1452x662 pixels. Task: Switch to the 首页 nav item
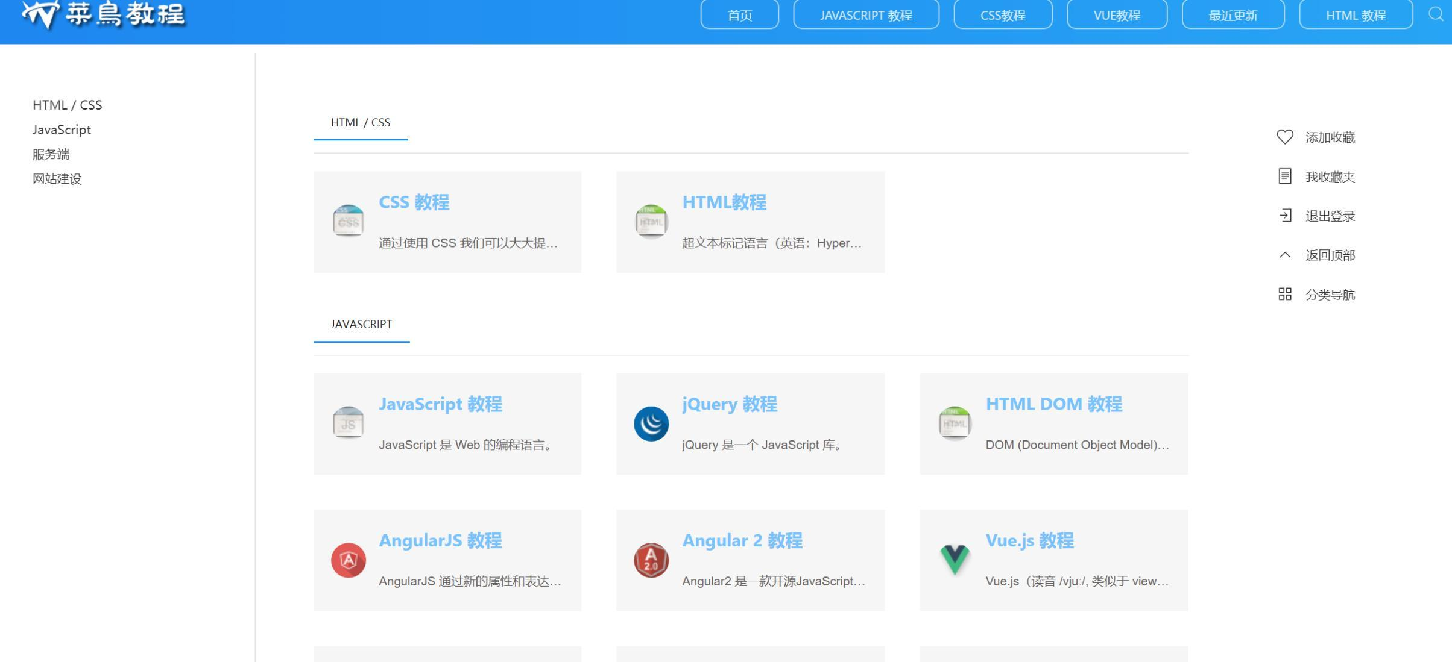click(739, 15)
